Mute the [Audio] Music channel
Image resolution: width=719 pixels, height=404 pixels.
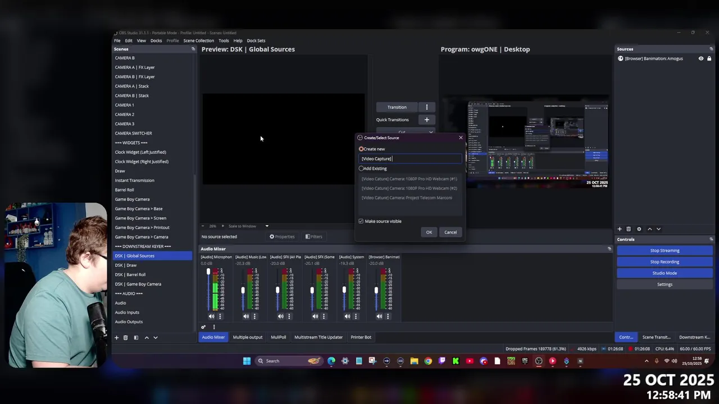point(246,316)
